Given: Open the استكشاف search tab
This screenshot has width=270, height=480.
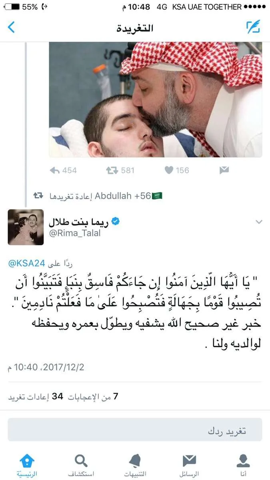Looking at the screenshot, I should tap(81, 465).
